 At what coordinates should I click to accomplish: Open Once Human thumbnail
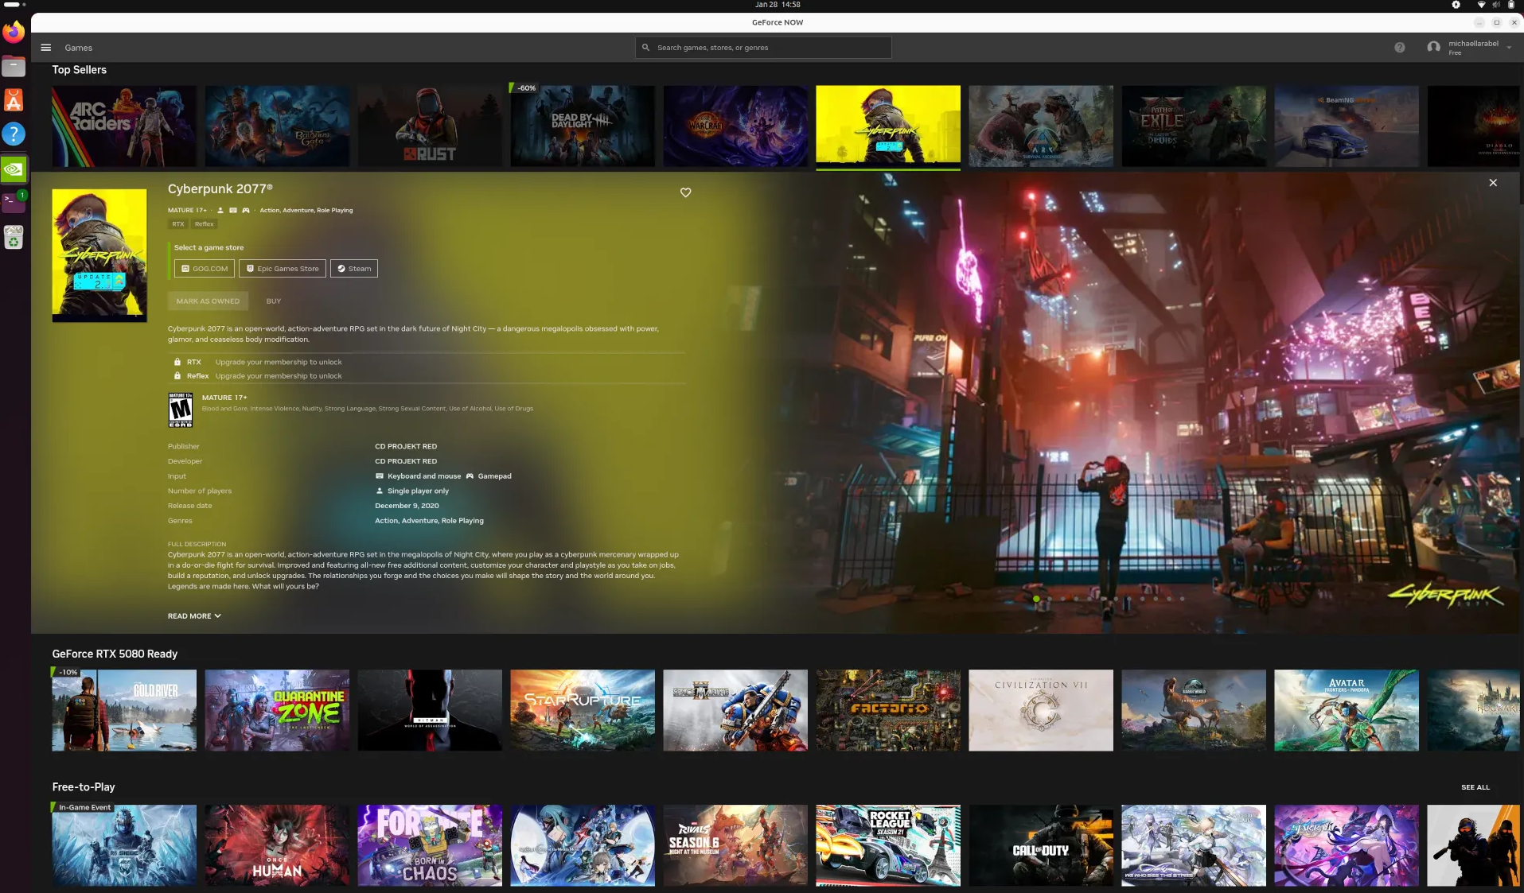coord(277,845)
